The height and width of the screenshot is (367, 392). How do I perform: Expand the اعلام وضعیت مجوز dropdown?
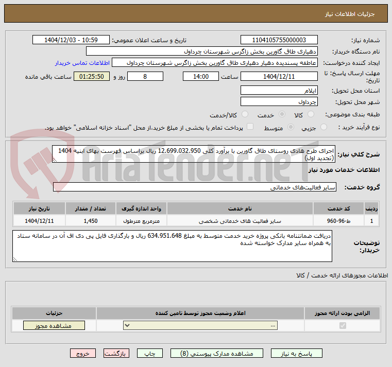[200, 325]
